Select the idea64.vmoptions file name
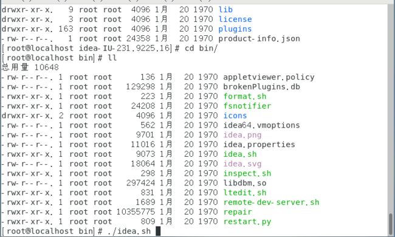This screenshot has height=237, width=395. click(x=261, y=125)
